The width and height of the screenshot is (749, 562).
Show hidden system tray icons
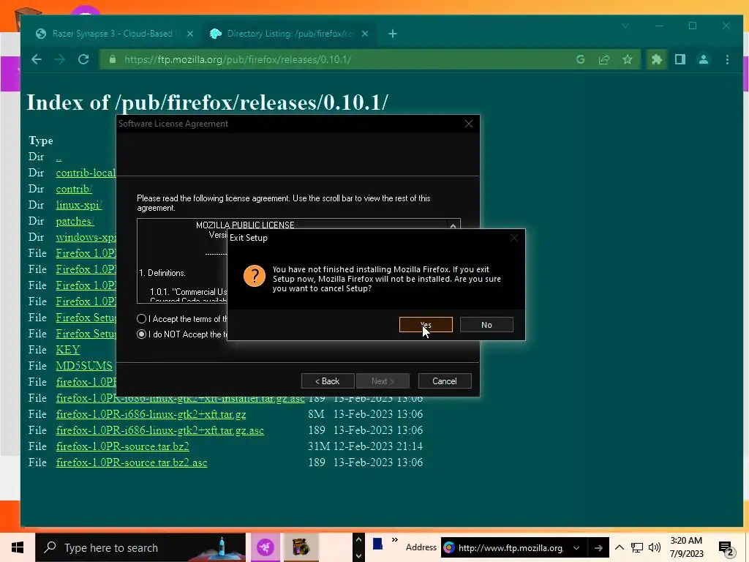[619, 547]
